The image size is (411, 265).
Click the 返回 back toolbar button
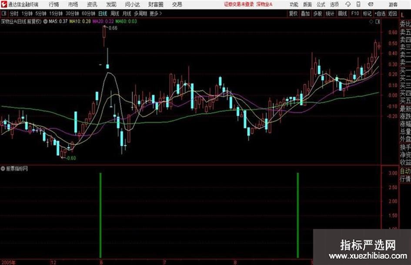(x=392, y=13)
